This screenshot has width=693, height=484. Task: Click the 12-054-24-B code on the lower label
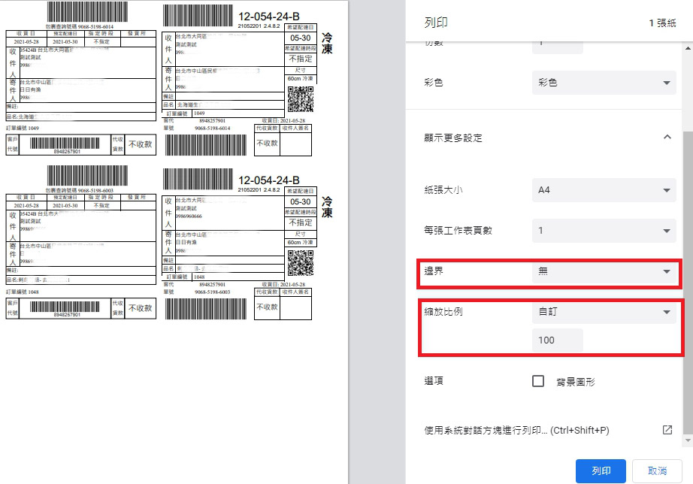(x=268, y=180)
